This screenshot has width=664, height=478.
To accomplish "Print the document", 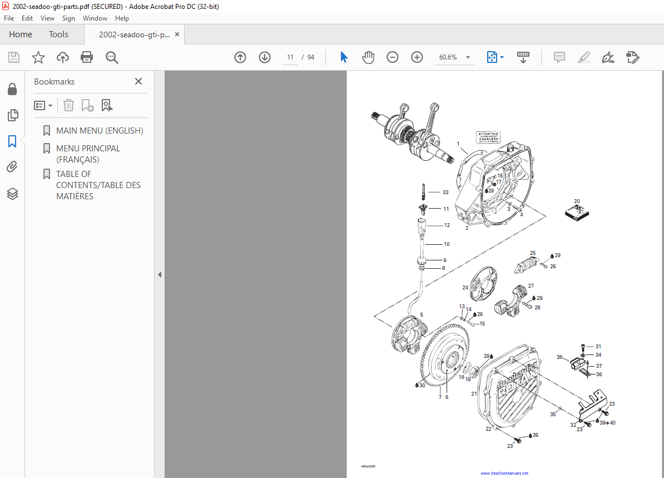I will coord(87,57).
